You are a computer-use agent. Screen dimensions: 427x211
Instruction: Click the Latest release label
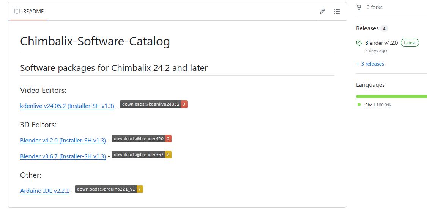click(410, 43)
